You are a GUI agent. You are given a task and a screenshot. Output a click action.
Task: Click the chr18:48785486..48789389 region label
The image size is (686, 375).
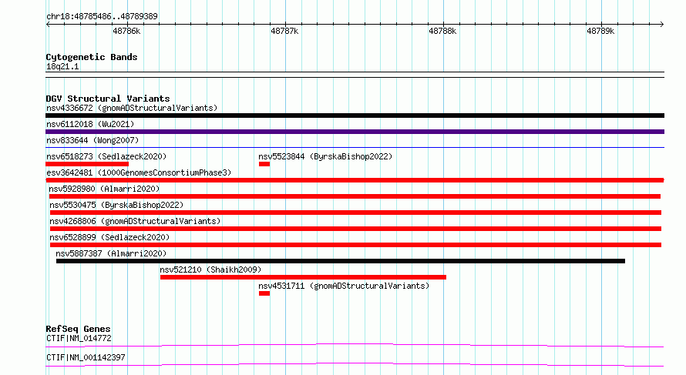coord(102,17)
